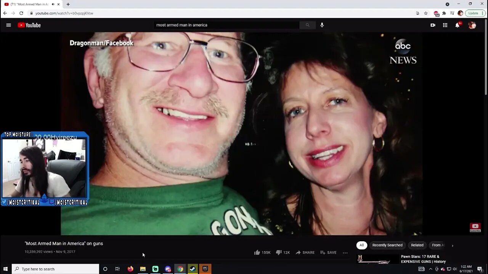Open the YouTube account avatar menu
This screenshot has width=488, height=274.
point(472,25)
